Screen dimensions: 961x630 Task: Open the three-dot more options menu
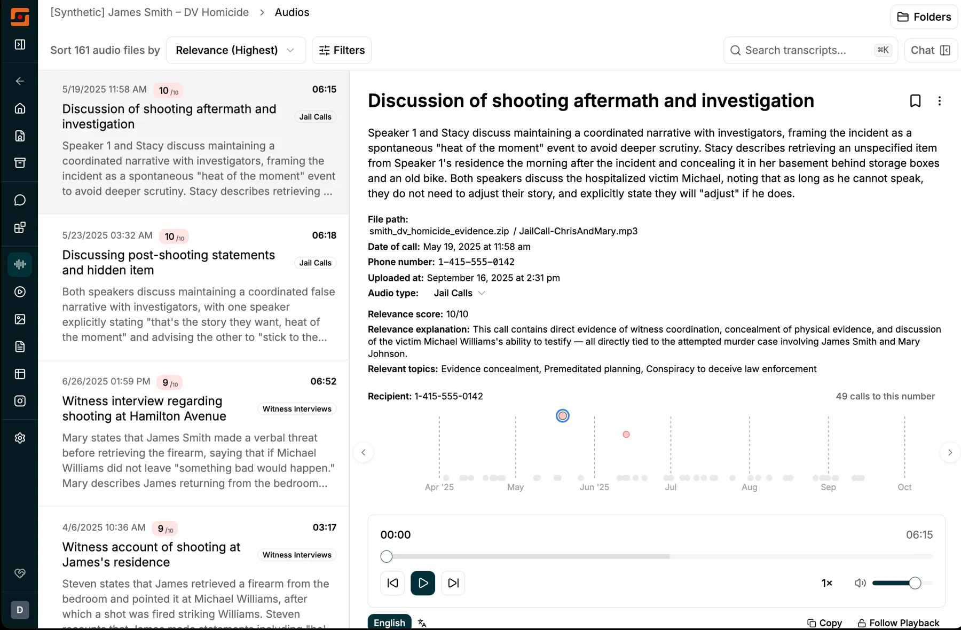click(940, 101)
